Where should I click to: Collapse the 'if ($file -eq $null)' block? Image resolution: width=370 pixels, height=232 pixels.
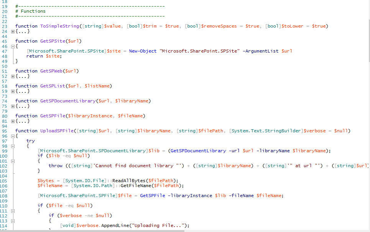(x=13, y=211)
